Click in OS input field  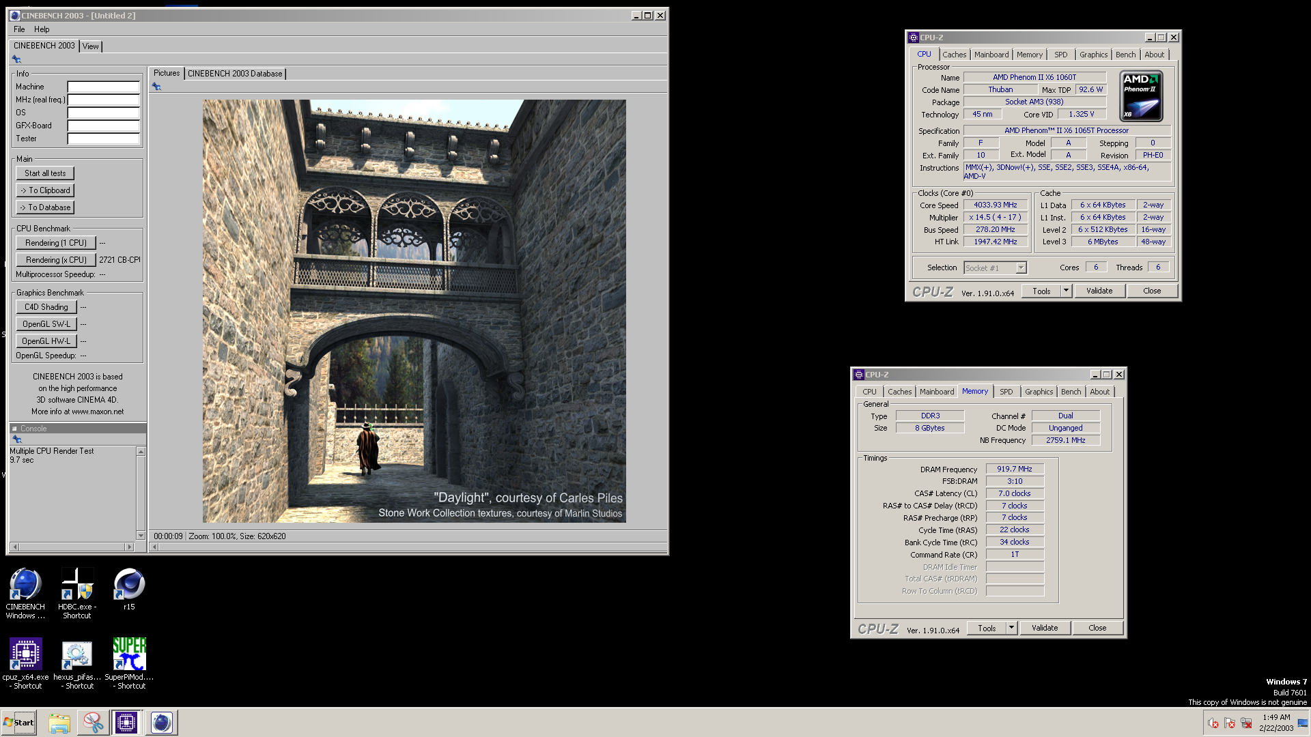[104, 113]
